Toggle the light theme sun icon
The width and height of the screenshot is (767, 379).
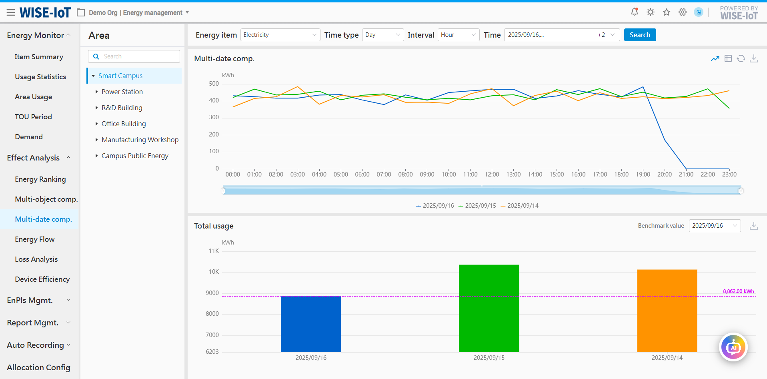point(651,12)
